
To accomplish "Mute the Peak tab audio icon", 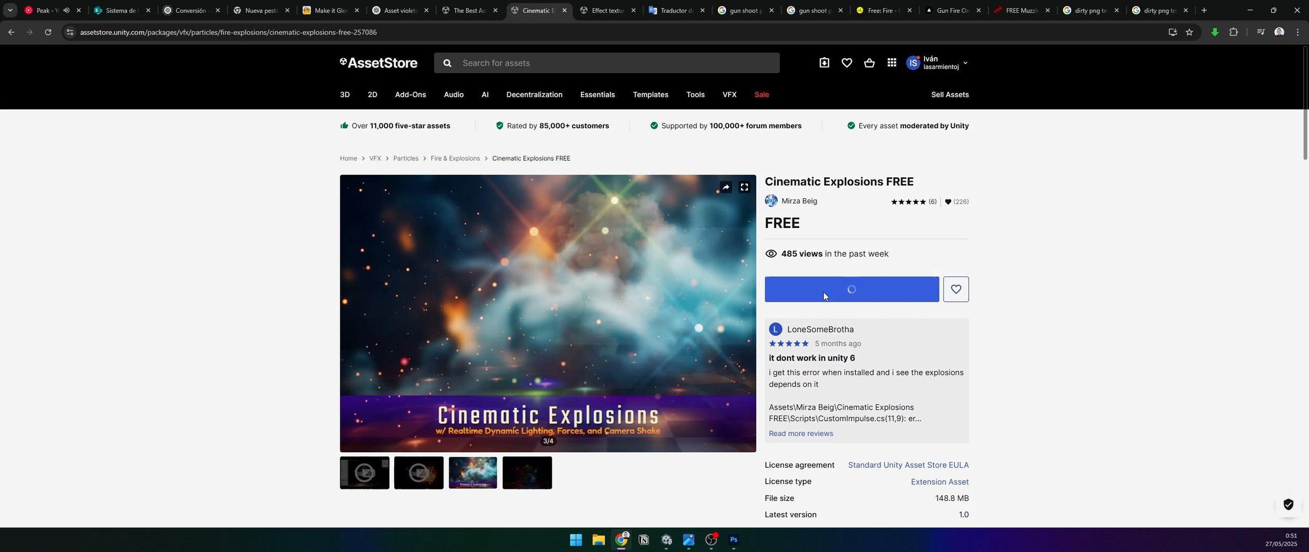I will (x=66, y=10).
